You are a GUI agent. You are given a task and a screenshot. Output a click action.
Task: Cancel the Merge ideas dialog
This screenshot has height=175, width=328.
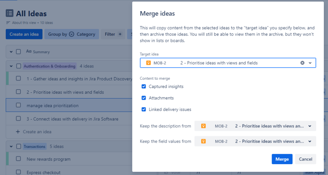pos(305,159)
